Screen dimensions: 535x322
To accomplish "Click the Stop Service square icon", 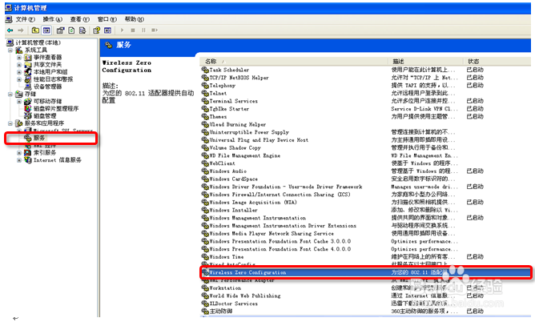I will pos(133,30).
